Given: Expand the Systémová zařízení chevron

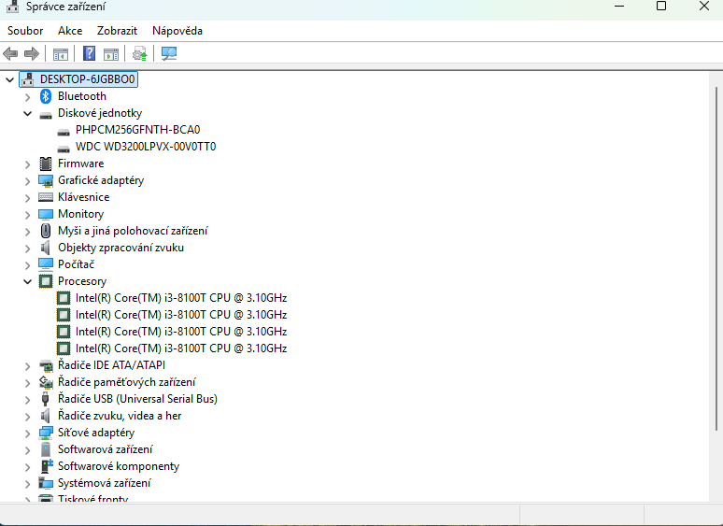Looking at the screenshot, I should [28, 484].
